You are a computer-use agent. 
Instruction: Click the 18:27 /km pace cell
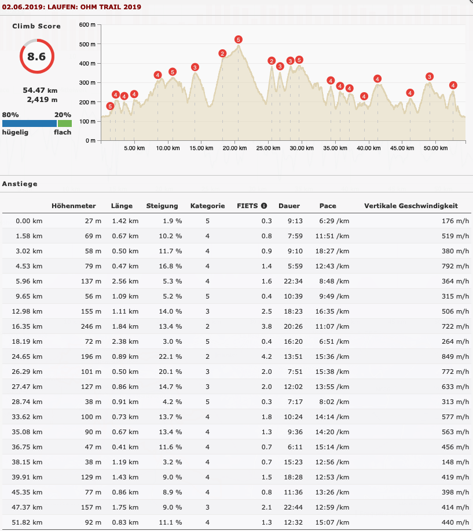(332, 251)
